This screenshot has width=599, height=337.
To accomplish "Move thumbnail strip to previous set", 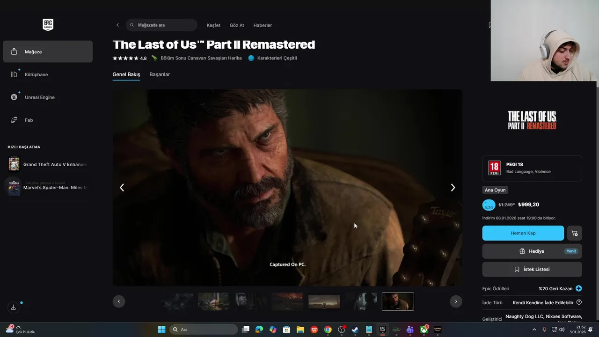I will [119, 301].
